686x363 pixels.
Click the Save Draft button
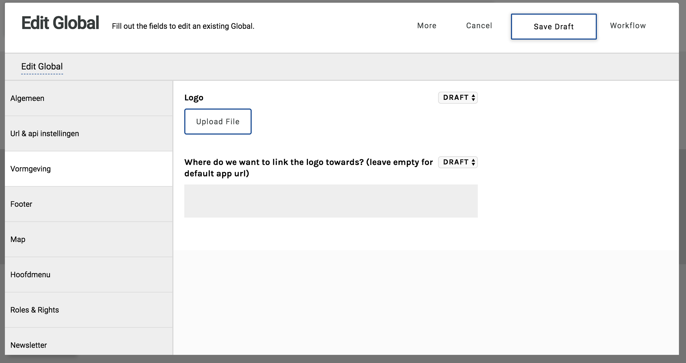[x=554, y=27]
